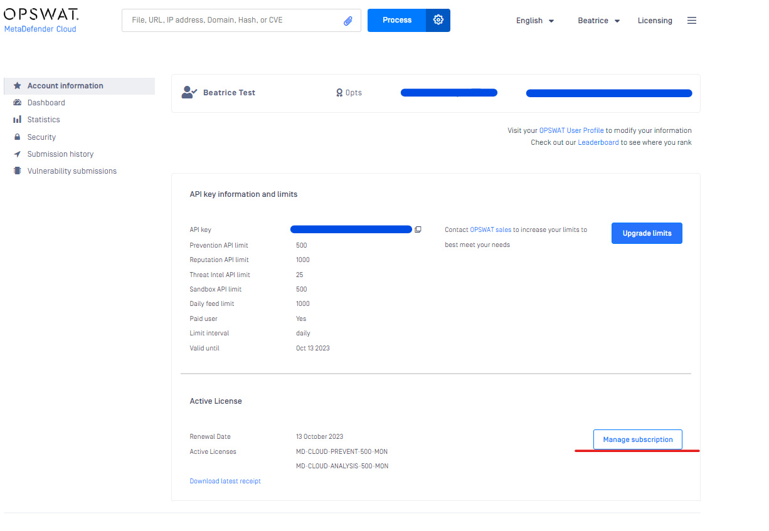Click the Paid user value Yes

click(301, 318)
